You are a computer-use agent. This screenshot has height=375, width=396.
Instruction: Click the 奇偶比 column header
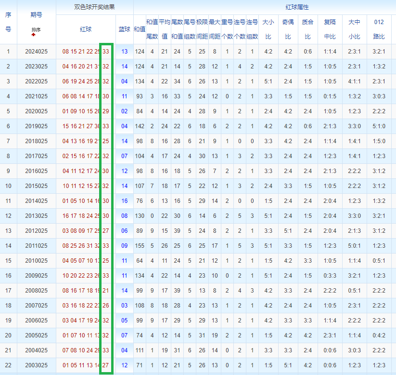click(x=288, y=29)
